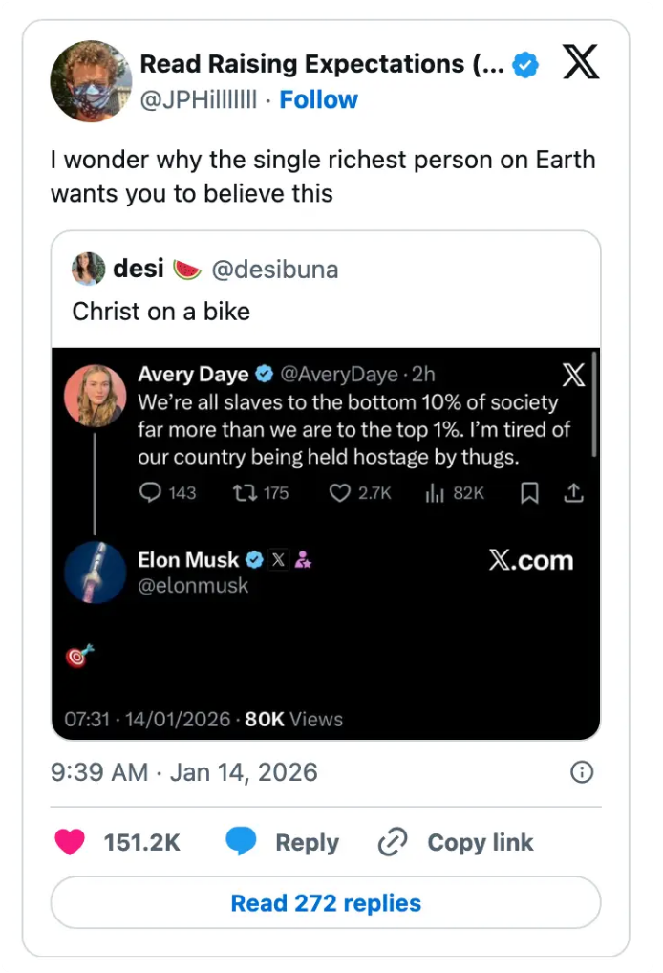Click the retweet icon showing 175
Viewport: 663px width, 973px height.
tap(243, 492)
